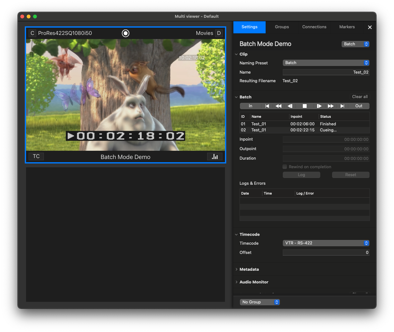
Task: Open the No Group dropdown
Action: [260, 302]
